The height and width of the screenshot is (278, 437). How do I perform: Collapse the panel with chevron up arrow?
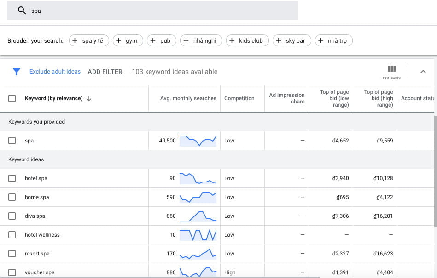[x=423, y=72]
